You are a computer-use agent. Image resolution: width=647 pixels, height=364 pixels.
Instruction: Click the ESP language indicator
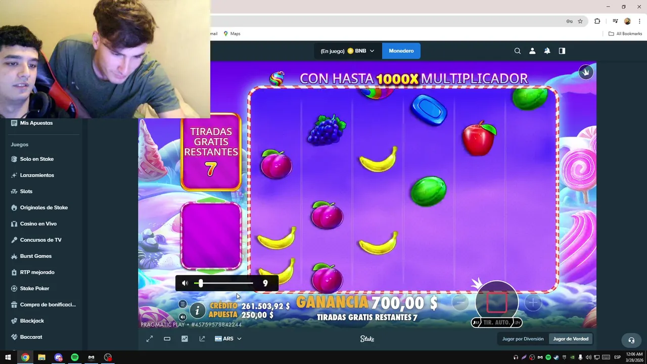coord(617,357)
